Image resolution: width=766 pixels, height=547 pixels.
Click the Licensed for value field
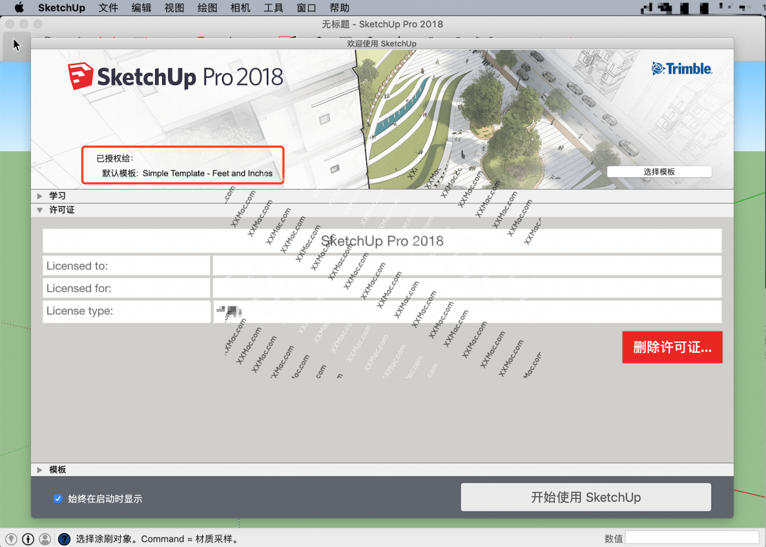(x=467, y=288)
